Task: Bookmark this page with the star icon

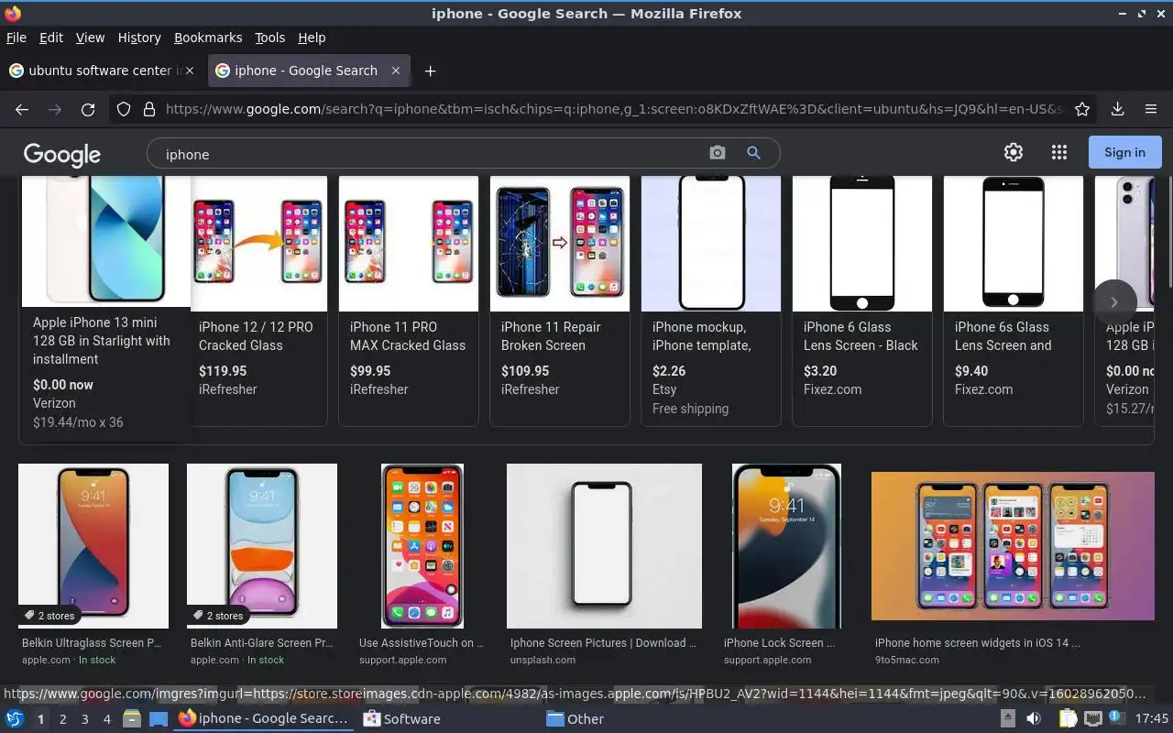Action: click(x=1082, y=109)
